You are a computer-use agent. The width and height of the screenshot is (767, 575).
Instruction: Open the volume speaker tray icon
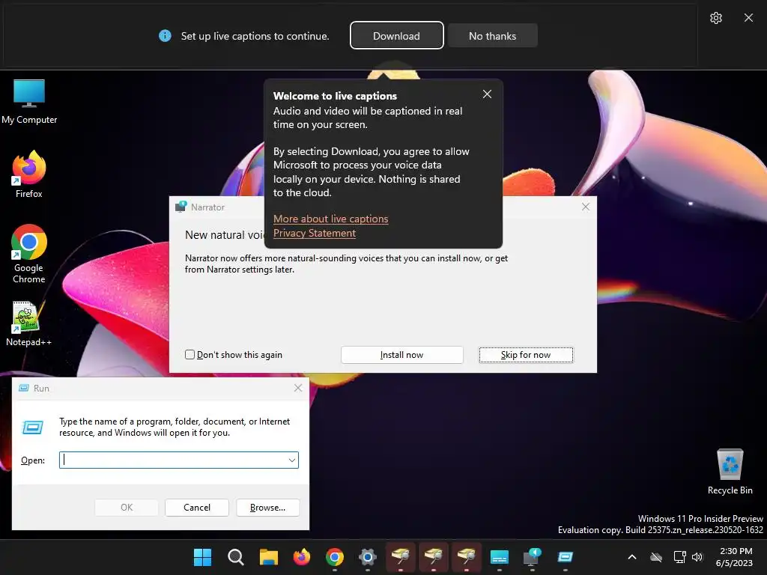point(697,557)
